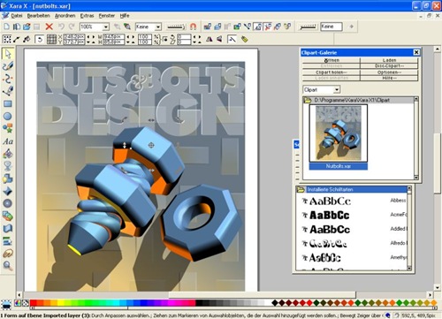Toggle the Clipart gallery icon in toolbar
Screen dimensions: 442x319
268,27
